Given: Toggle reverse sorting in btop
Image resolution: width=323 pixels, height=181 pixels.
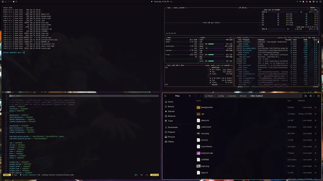Looking at the screenshot, I should (x=296, y=38).
